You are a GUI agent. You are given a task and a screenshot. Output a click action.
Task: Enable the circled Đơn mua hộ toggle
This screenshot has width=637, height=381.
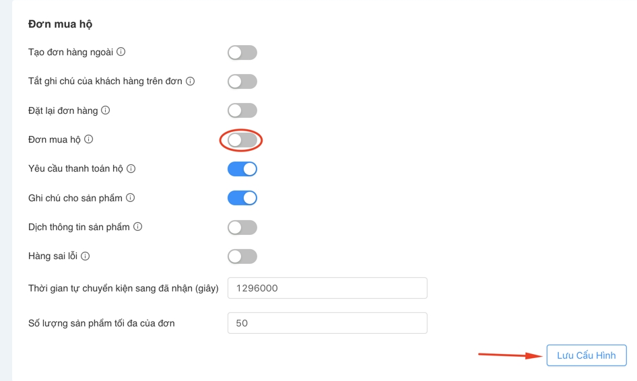(242, 140)
